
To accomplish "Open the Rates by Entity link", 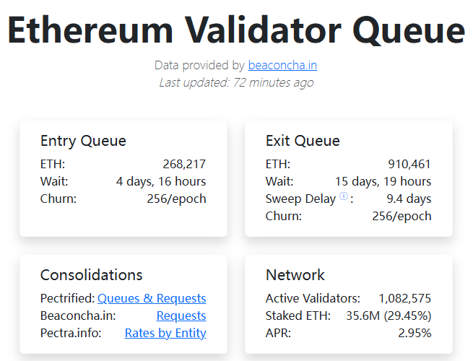I will tap(165, 333).
